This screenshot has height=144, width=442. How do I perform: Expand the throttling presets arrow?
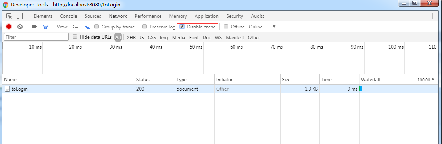[274, 27]
